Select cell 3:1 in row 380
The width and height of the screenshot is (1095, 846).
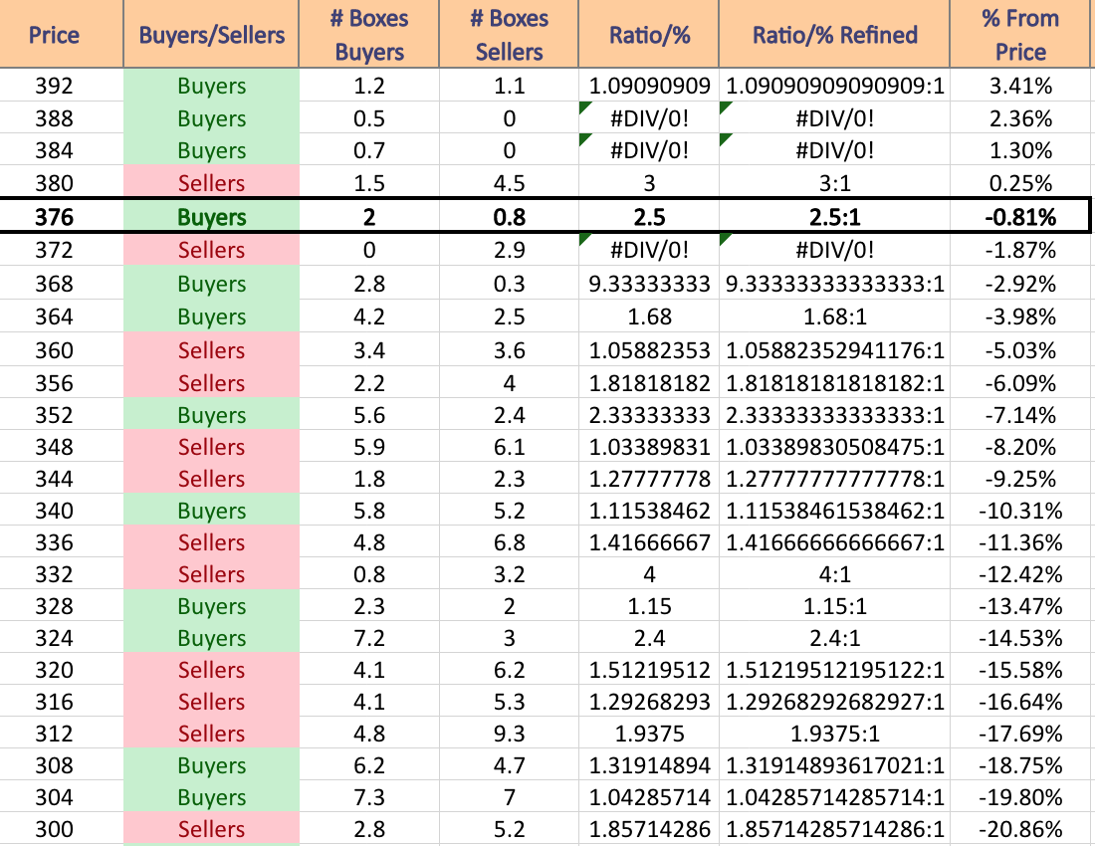[x=834, y=183]
